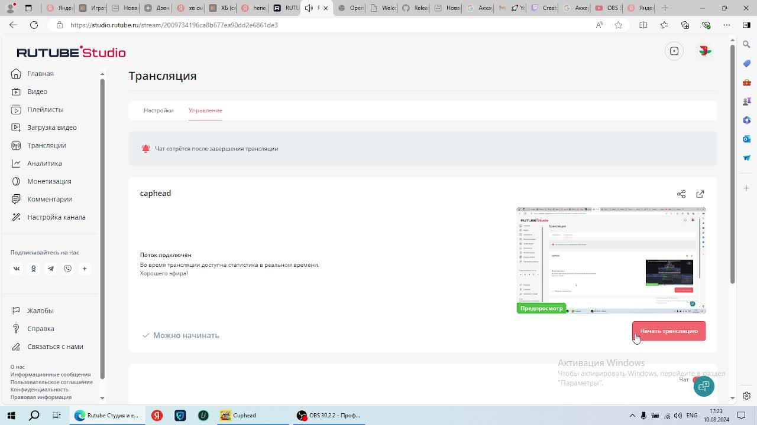Open Информационные сообщения footer link
Screen dimensions: 757x425
[x=50, y=374]
